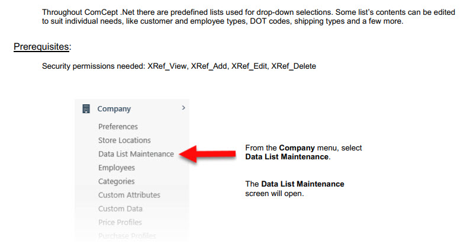This screenshot has width=470, height=247.
Task: Click the XRef_Delete permission text
Action: (x=294, y=66)
